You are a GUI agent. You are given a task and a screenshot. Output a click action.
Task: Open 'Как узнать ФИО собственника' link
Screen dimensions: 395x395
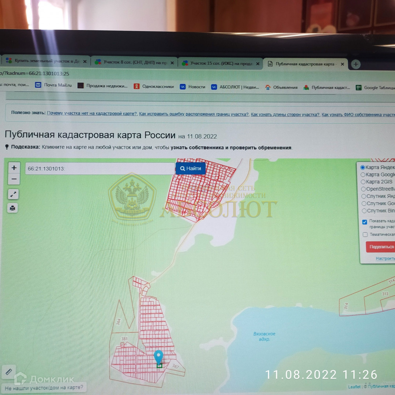pyautogui.click(x=358, y=115)
